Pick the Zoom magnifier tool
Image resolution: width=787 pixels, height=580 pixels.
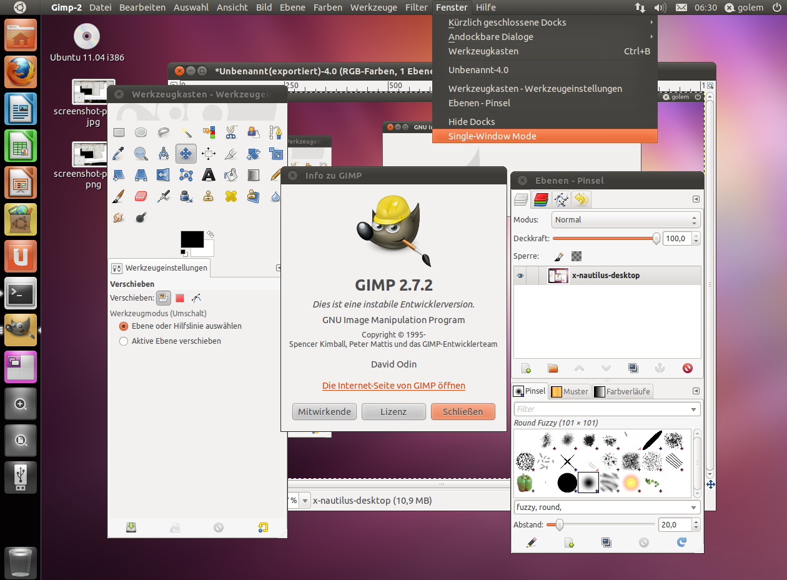141,153
